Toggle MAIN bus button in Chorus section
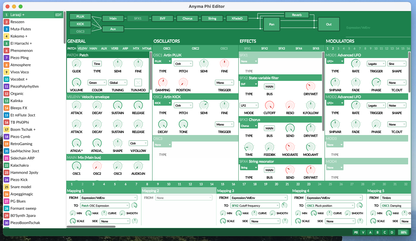 tap(269, 128)
